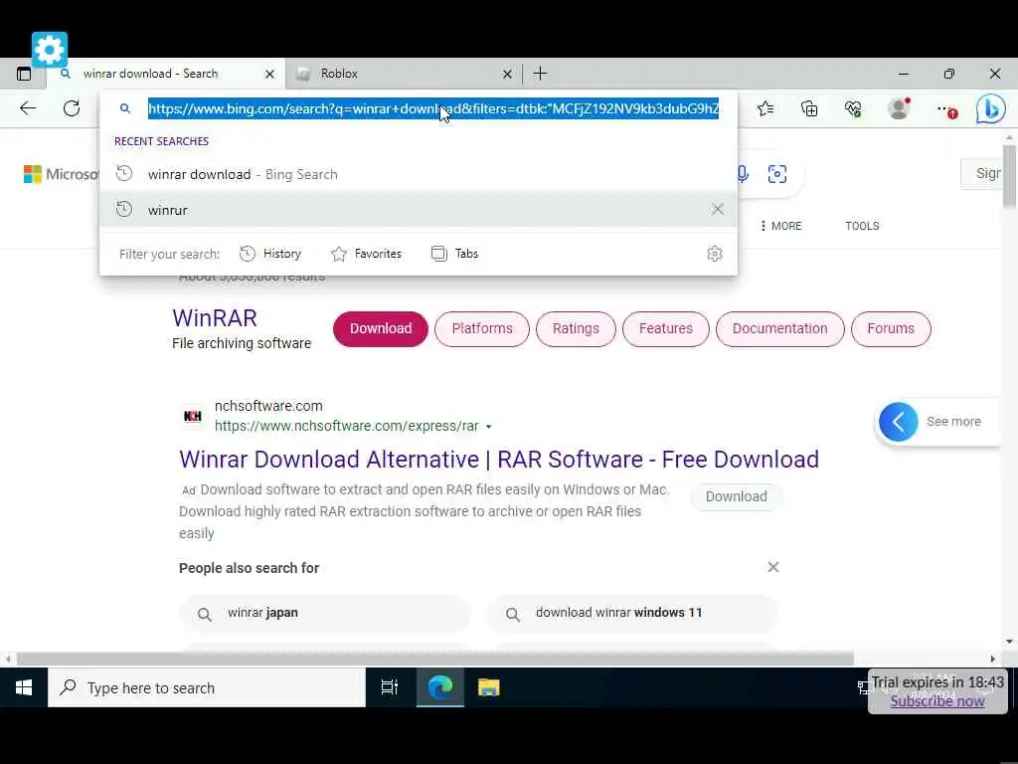The height and width of the screenshot is (764, 1018).
Task: Click vertical scrollbar down arrow
Action: point(1009,642)
